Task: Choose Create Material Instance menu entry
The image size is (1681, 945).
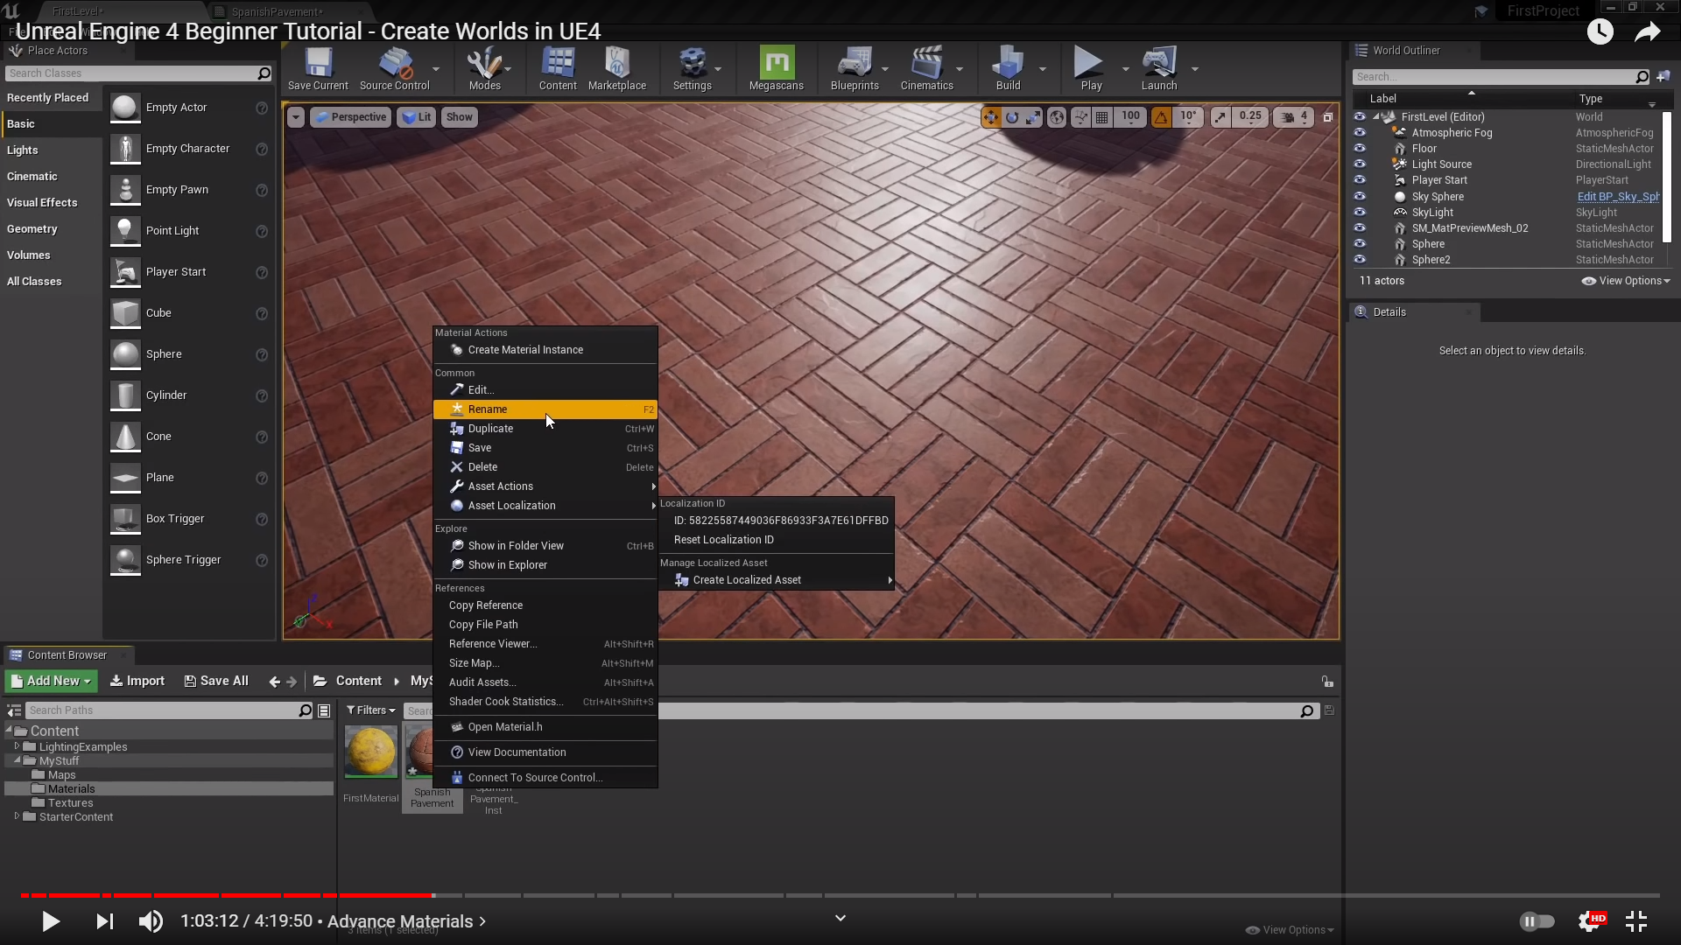Action: pos(525,350)
